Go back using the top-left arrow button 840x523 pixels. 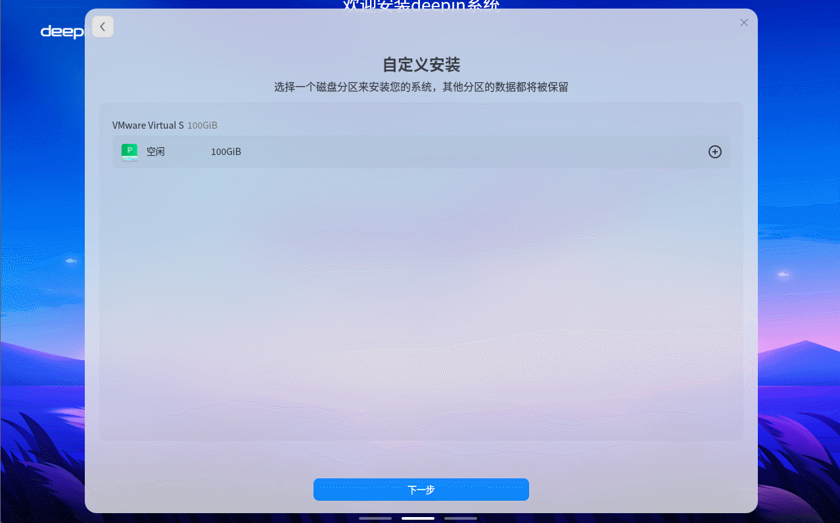click(x=103, y=27)
